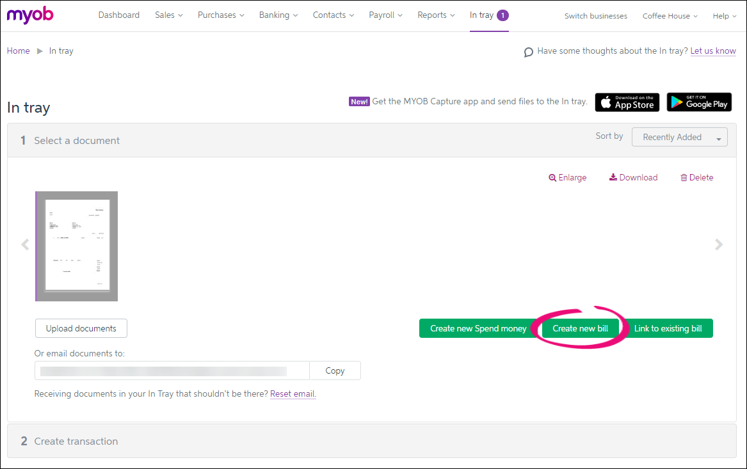The width and height of the screenshot is (747, 469).
Task: Click the Create new bill button
Action: click(x=580, y=328)
